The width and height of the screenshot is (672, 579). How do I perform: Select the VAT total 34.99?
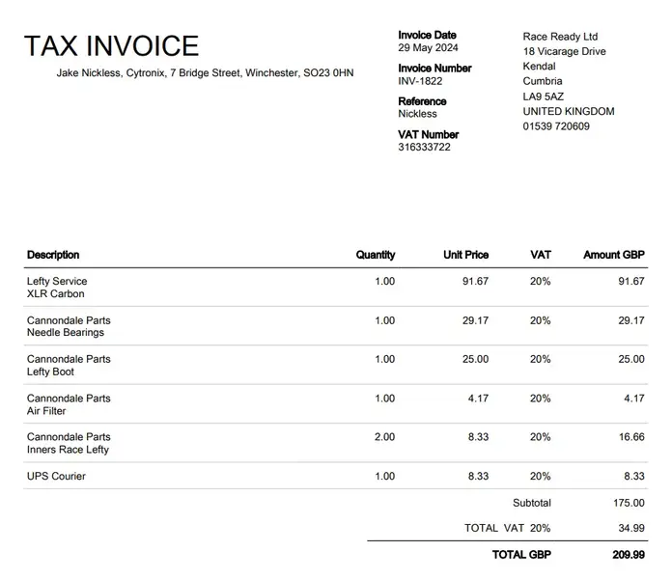coord(631,529)
